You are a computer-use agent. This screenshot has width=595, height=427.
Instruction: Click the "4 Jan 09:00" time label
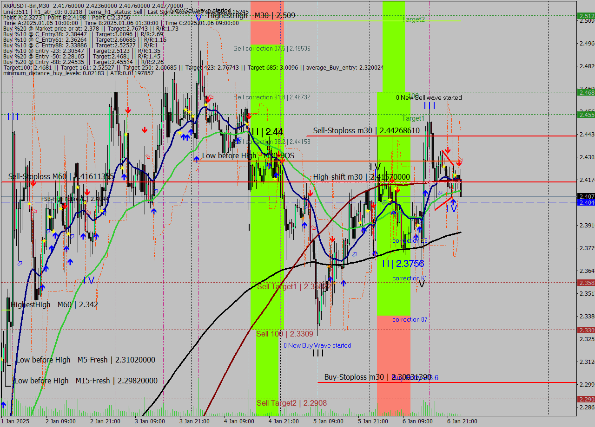point(239,421)
